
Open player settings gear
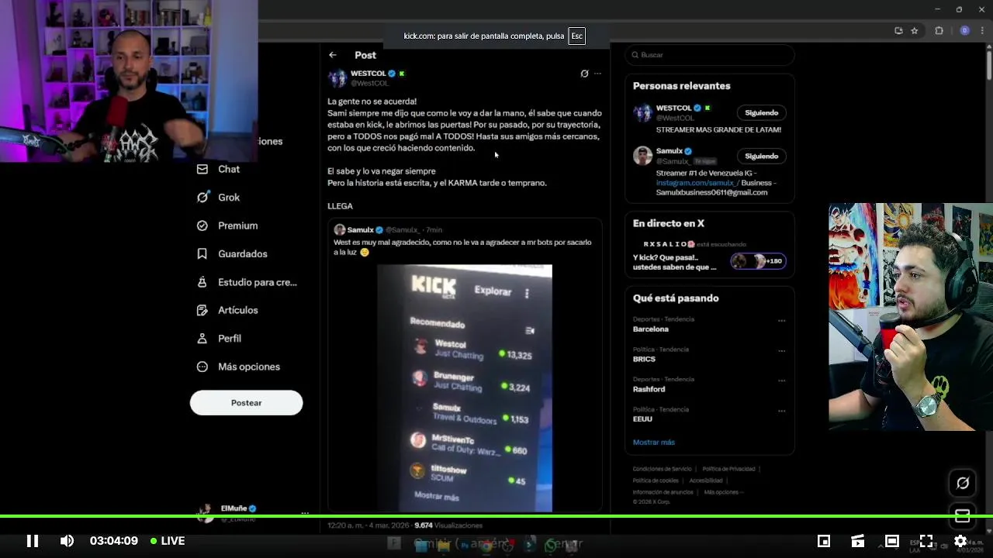(960, 541)
